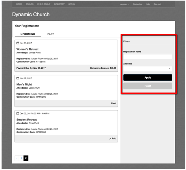This screenshot has height=170, width=186.
Task: Open the Help link
Action: pos(148,4)
